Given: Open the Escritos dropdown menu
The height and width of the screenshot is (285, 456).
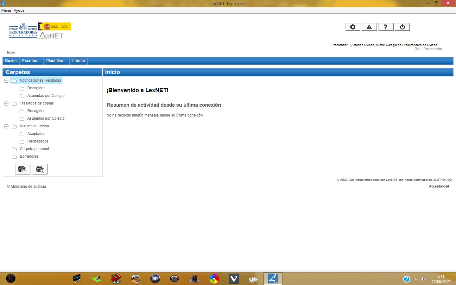Looking at the screenshot, I should [x=29, y=61].
